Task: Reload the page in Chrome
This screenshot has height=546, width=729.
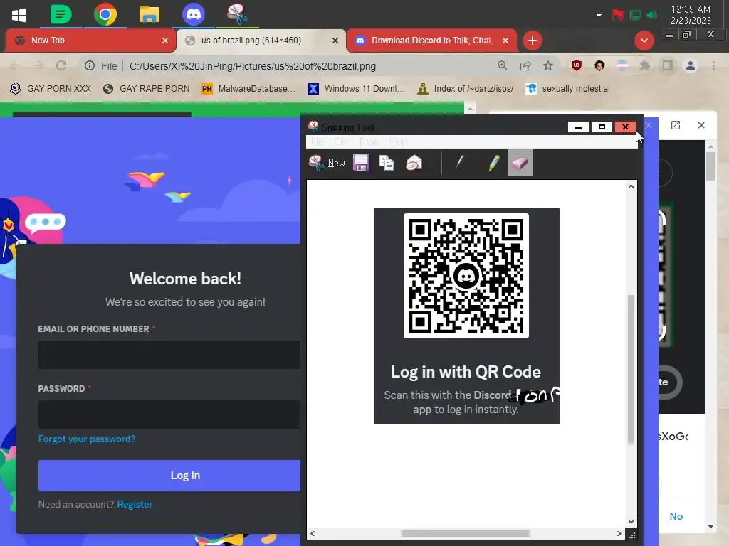Action: (x=61, y=66)
